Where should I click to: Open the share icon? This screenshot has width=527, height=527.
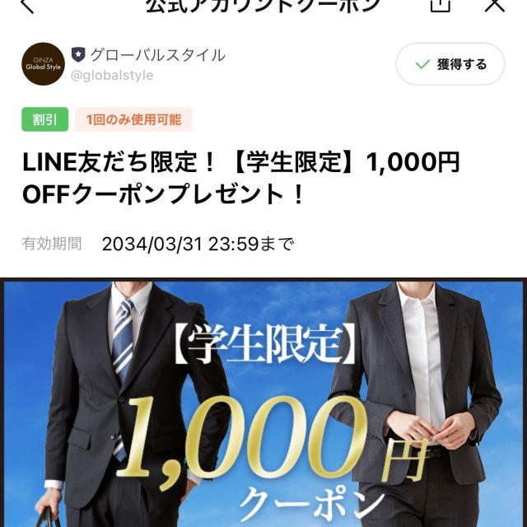[441, 5]
